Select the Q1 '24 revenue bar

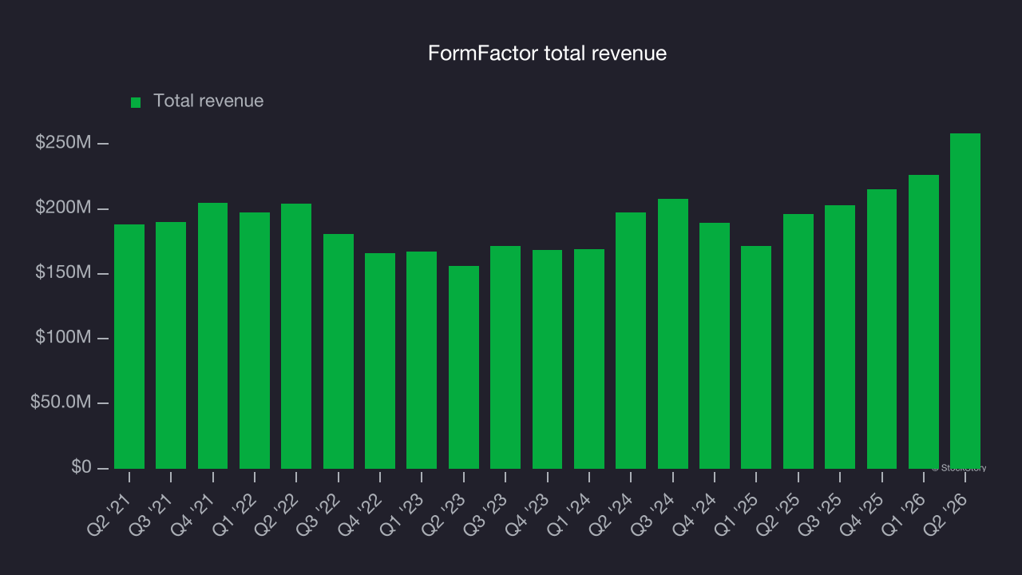click(x=589, y=359)
